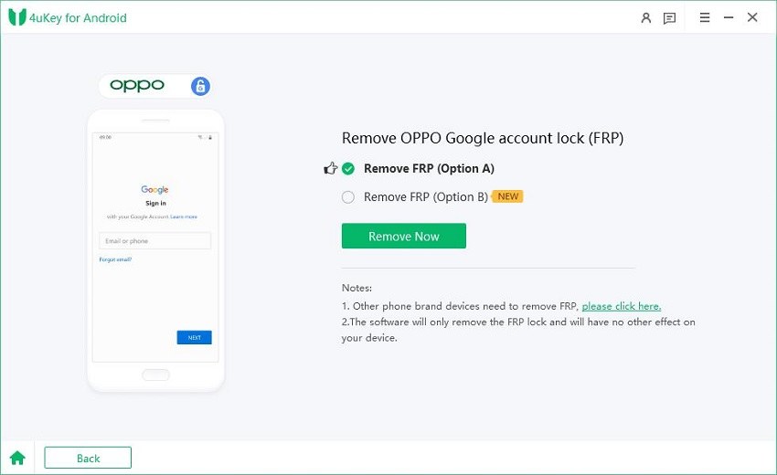Click the Learn more link on phone
Image resolution: width=777 pixels, height=475 pixels.
(183, 216)
